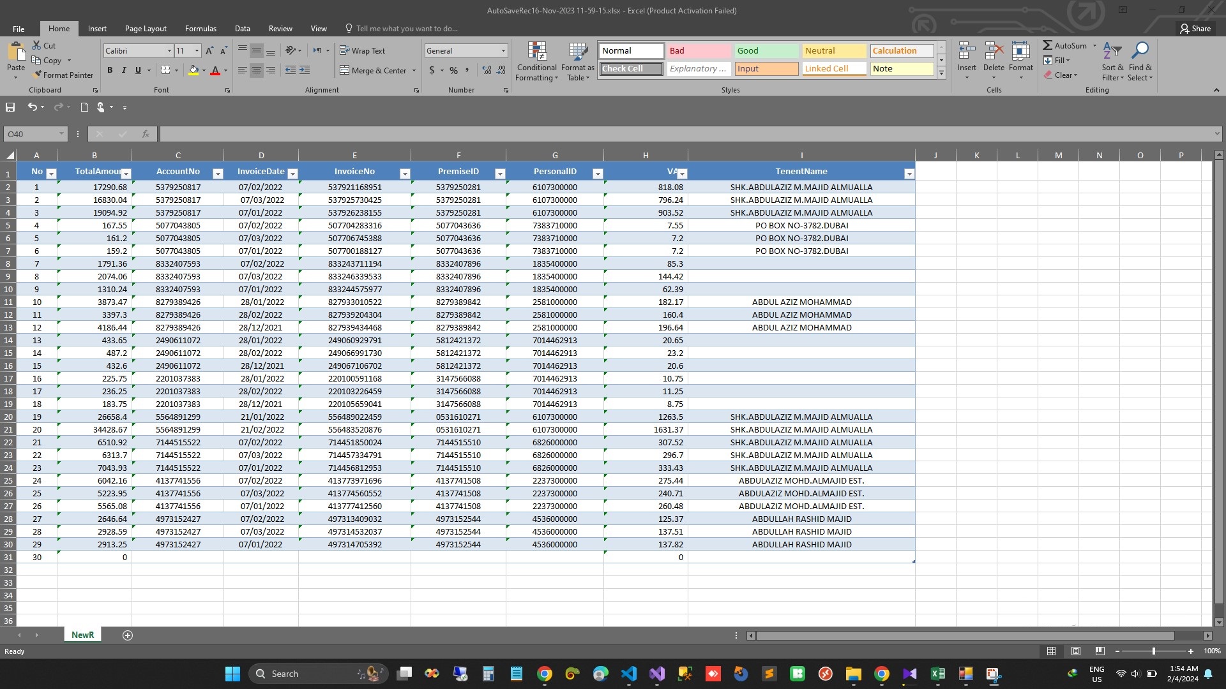Click the Percent Style icon
Image resolution: width=1226 pixels, height=689 pixels.
click(x=453, y=70)
